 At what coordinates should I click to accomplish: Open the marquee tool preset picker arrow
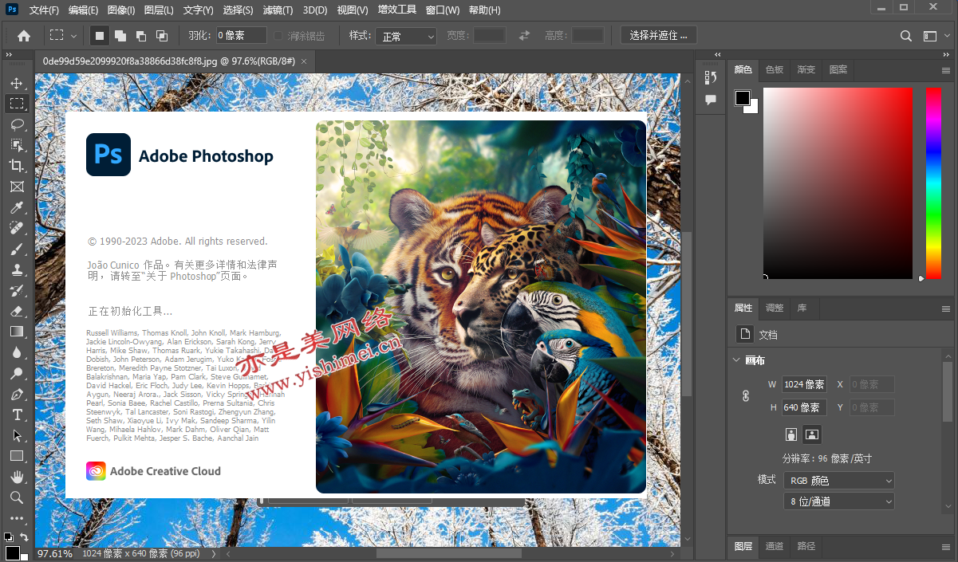[x=74, y=36]
